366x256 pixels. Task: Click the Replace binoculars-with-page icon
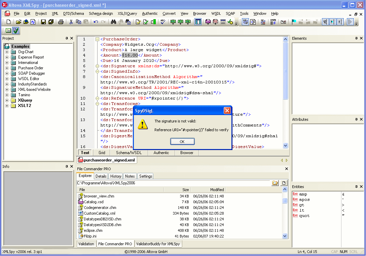(128, 22)
